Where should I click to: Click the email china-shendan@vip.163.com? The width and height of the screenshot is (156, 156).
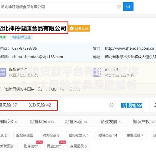[38, 57]
